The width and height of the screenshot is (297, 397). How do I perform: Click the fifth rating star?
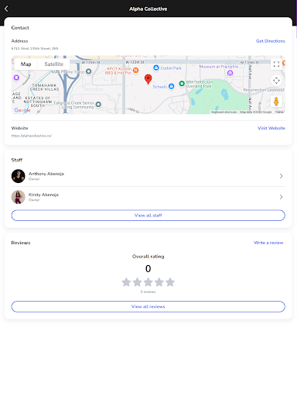170,282
